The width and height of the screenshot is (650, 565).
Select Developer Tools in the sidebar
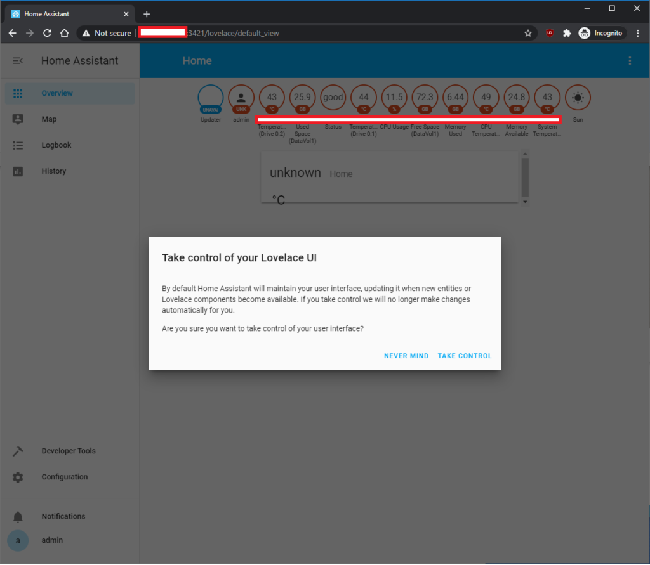coord(69,451)
